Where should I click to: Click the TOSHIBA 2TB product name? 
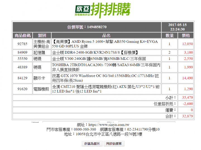click(x=106, y=67)
